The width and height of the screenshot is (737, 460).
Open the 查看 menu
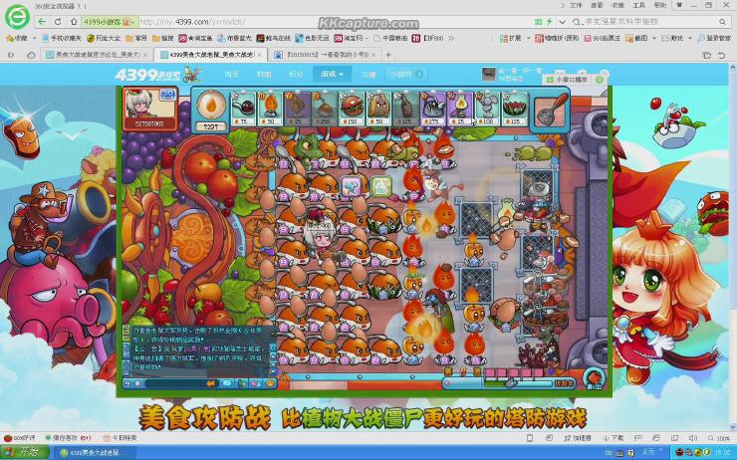[597, 5]
